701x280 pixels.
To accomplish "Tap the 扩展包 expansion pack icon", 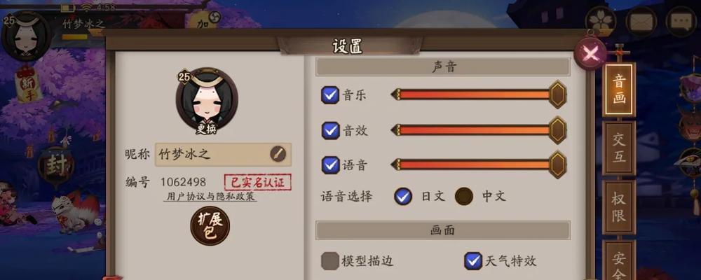I will click(210, 225).
